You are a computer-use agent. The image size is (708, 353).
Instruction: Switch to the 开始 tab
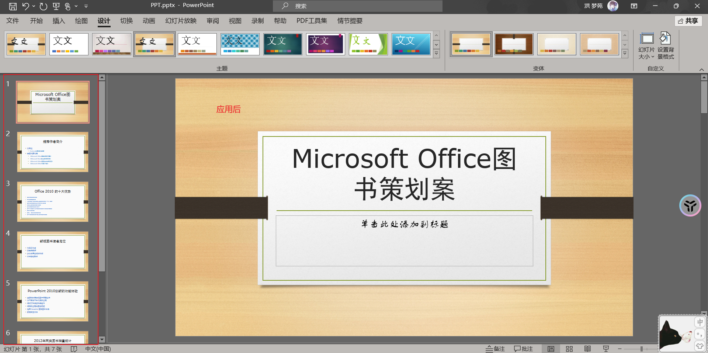click(36, 21)
